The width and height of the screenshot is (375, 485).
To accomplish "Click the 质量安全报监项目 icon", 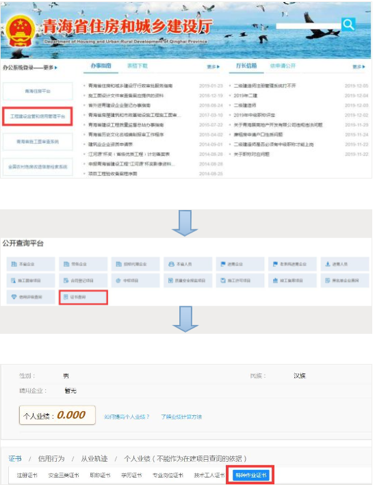I will 170,280.
